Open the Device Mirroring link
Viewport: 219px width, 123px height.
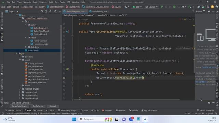point(208,67)
